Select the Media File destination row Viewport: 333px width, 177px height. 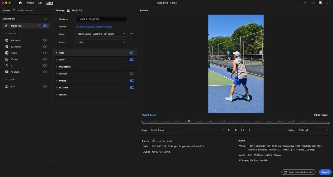(26, 26)
